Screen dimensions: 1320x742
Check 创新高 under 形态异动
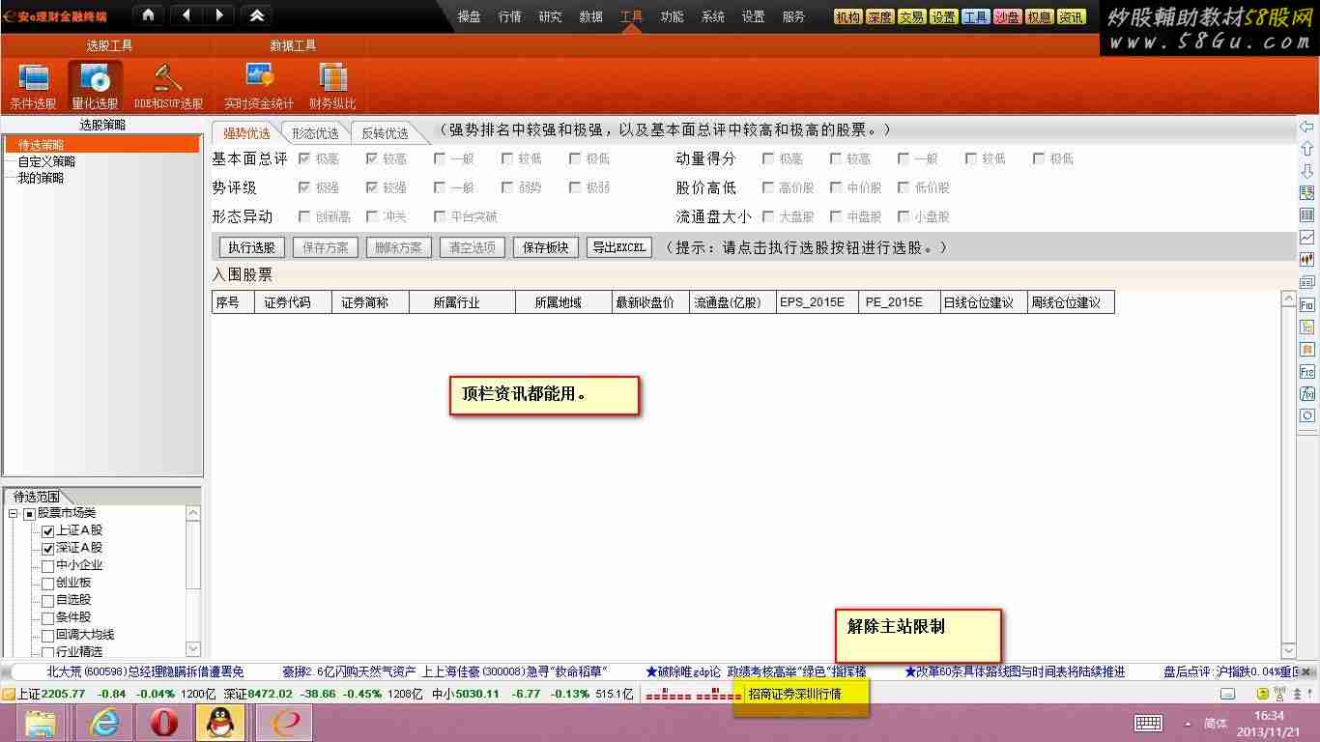(304, 216)
